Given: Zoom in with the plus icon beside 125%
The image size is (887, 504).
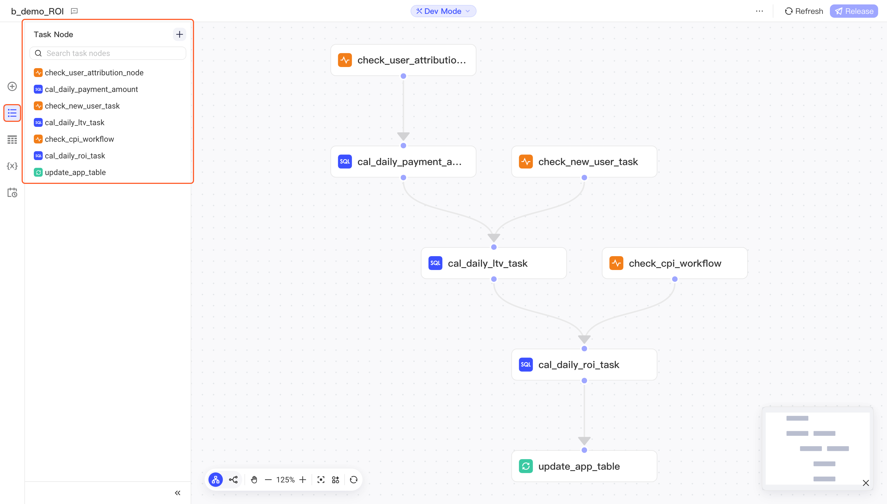Looking at the screenshot, I should pyautogui.click(x=303, y=480).
